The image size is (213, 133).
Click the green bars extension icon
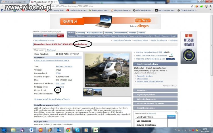(201, 6)
